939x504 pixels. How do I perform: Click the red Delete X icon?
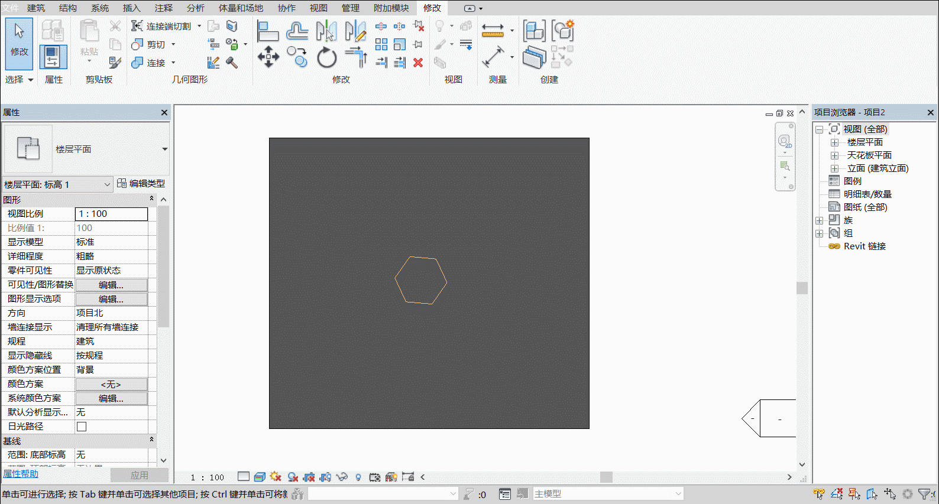(418, 63)
